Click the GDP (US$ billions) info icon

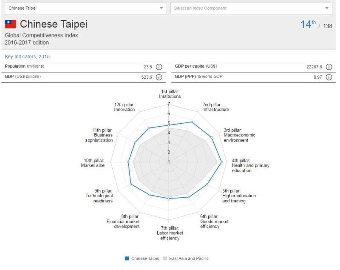point(159,77)
